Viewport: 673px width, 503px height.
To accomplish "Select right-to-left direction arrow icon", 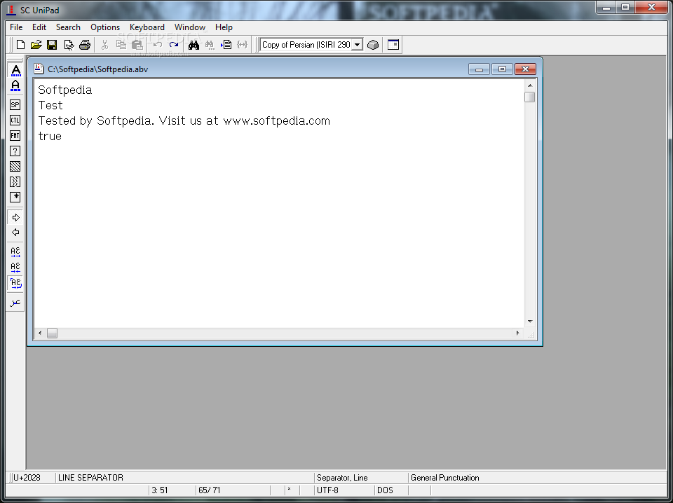I will point(15,233).
